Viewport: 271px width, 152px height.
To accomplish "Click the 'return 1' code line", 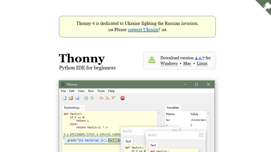I will click(82, 120).
